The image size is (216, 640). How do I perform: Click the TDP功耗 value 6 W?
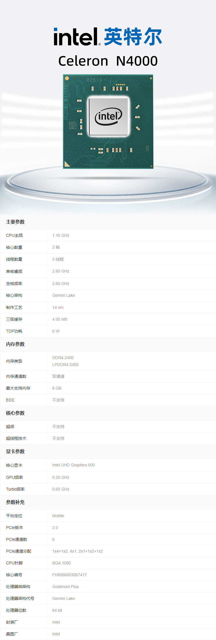point(56,331)
